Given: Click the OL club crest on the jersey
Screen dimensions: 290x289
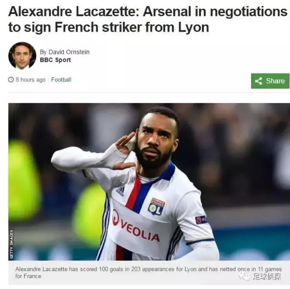Looking at the screenshot, I should pyautogui.click(x=156, y=206).
